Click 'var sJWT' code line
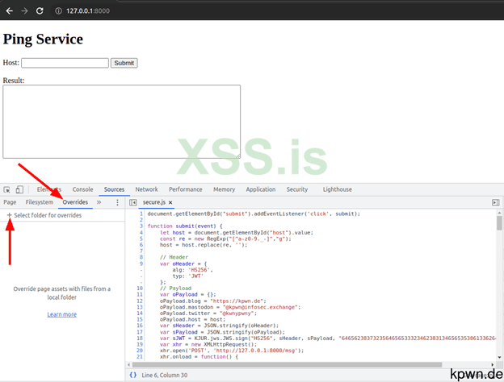The image size is (504, 382). point(328,338)
